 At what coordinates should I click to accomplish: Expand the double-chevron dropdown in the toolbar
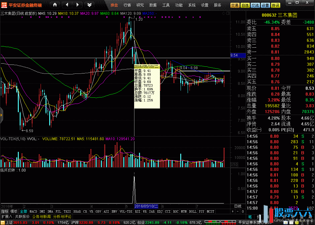tap(89, 5)
